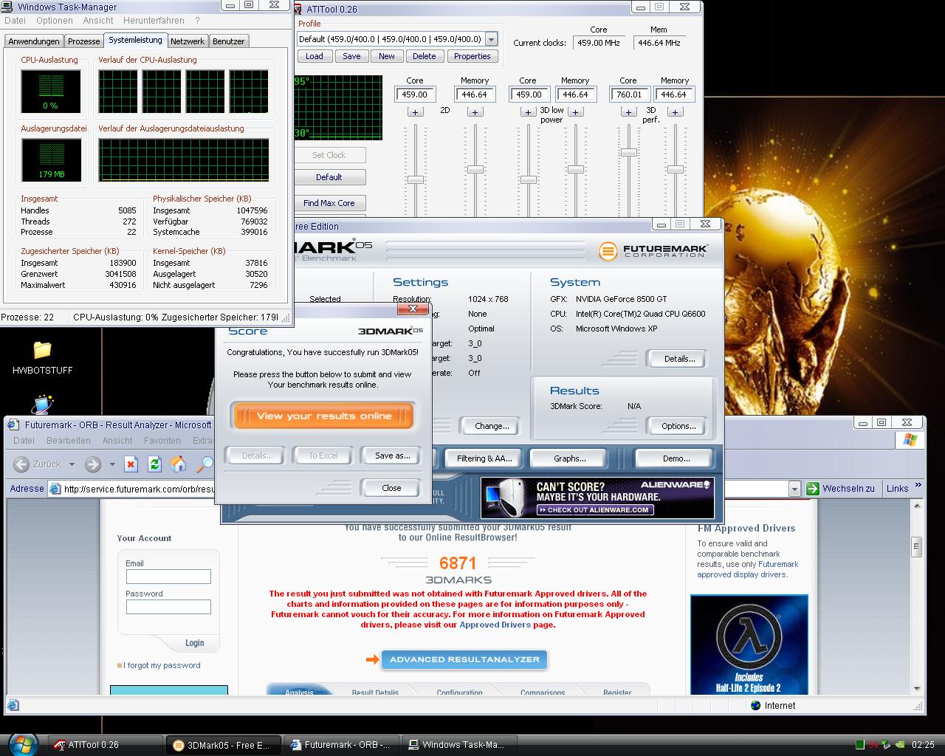Click the Advanced ResultAnalyzer button
This screenshot has width=945, height=756.
point(464,659)
